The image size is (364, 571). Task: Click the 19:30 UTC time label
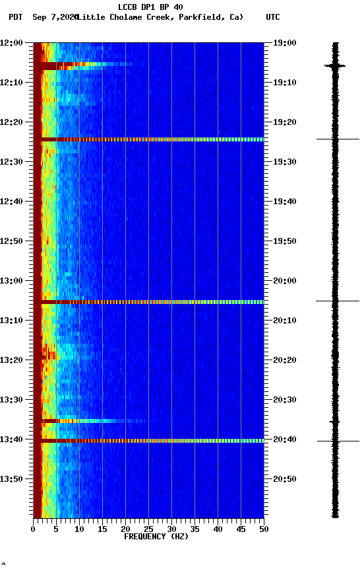click(285, 162)
